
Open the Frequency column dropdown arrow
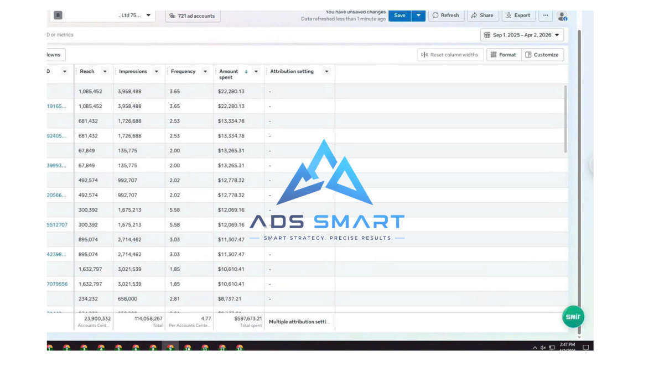tap(205, 71)
